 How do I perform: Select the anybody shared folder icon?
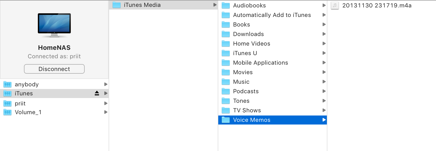coord(7,85)
